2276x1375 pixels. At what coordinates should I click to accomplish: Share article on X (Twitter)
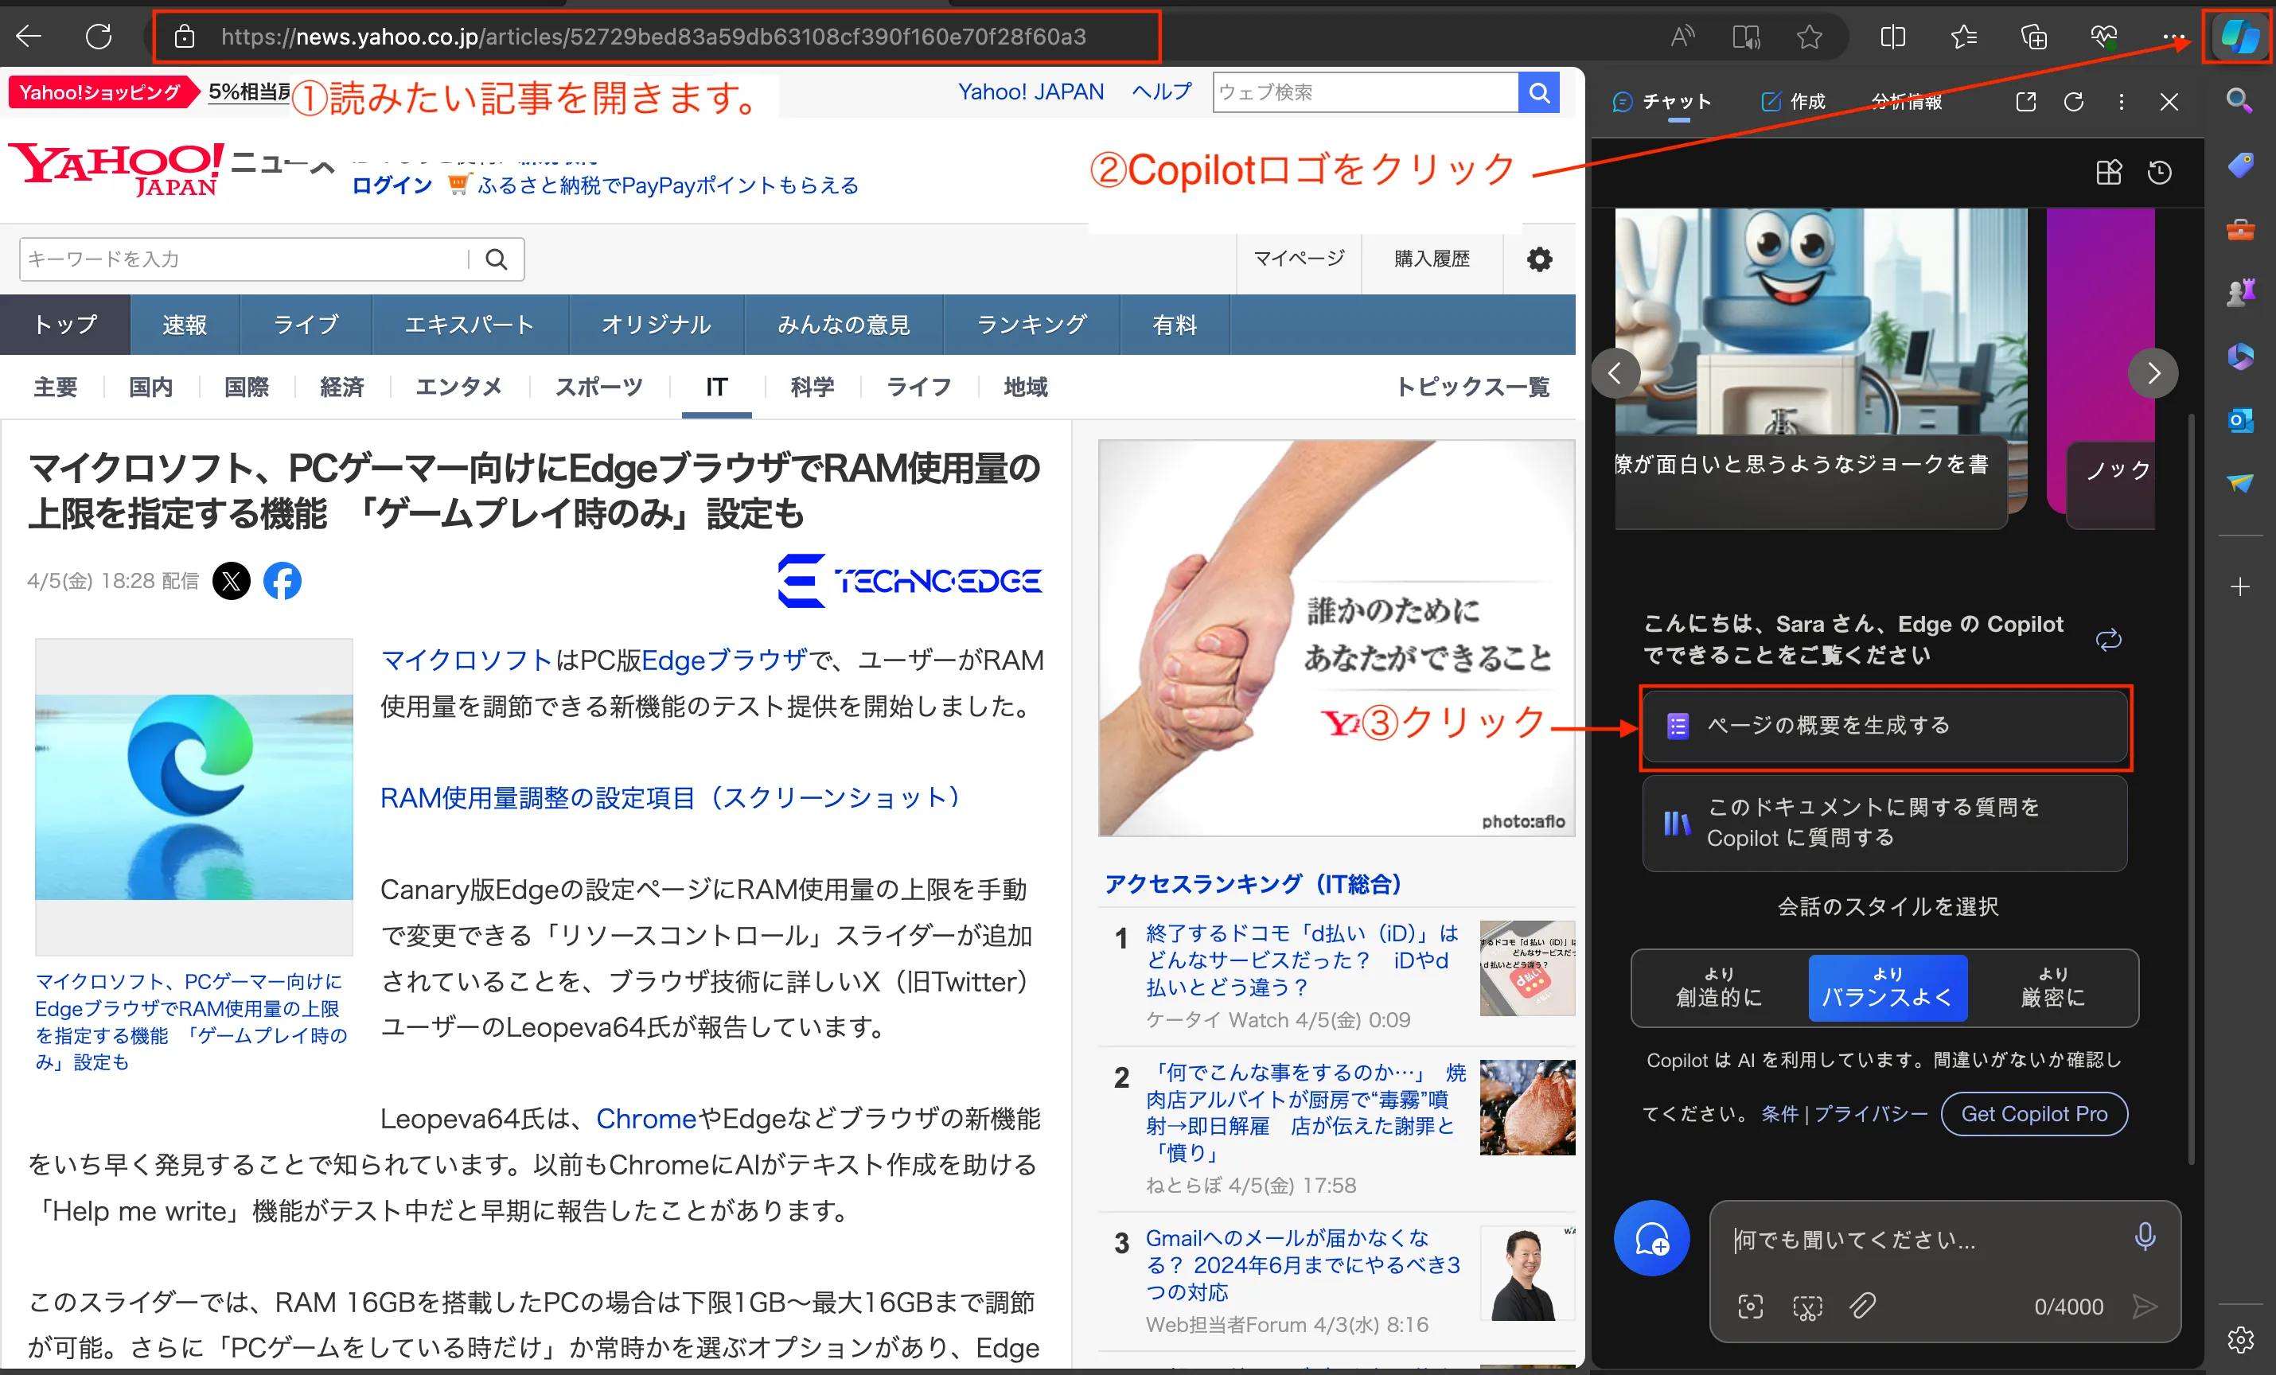pos(231,581)
